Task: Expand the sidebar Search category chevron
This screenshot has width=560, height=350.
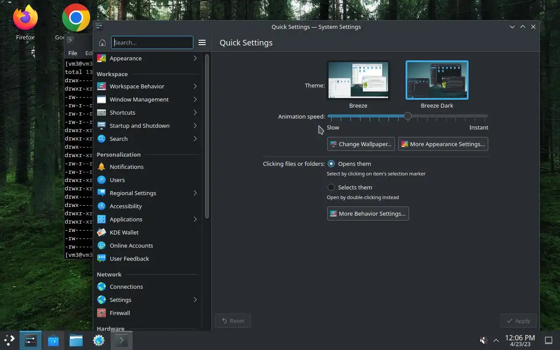Action: [195, 139]
